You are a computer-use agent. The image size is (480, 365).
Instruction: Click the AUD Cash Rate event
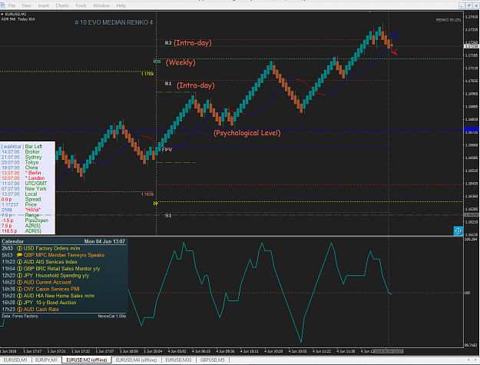pyautogui.click(x=41, y=309)
